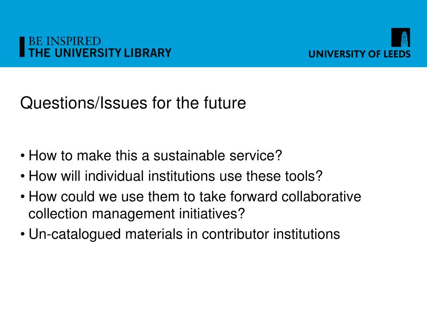The height and width of the screenshot is (320, 427).
Task: Select the bullet dot before 'How will individual'
Action: coord(23,176)
